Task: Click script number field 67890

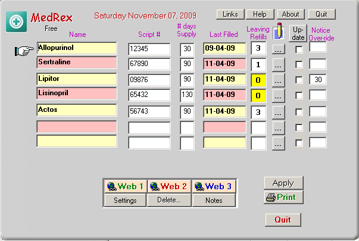Action: [149, 64]
